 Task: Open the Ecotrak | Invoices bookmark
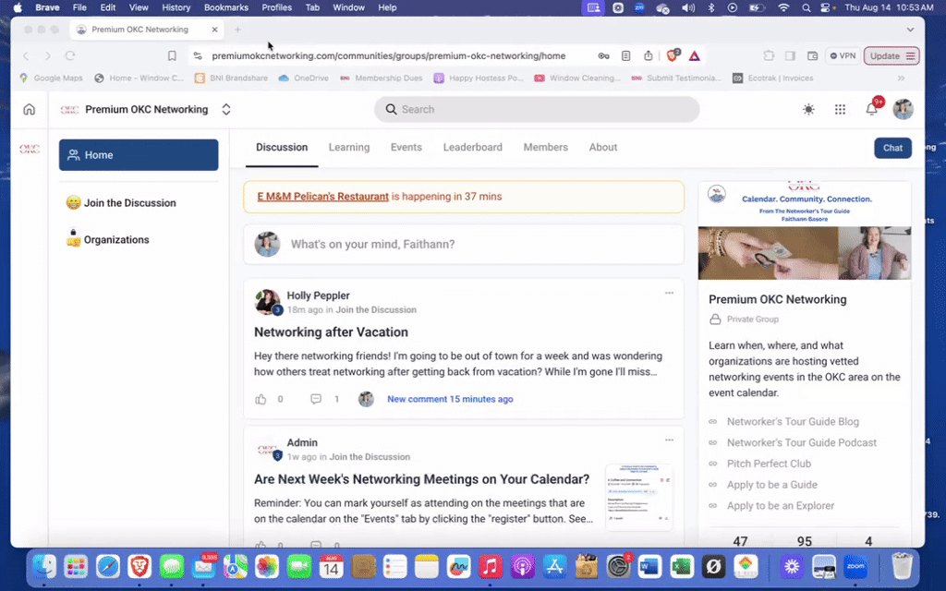(773, 78)
